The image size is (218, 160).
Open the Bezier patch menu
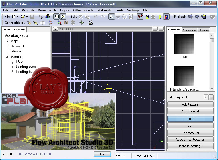(x=47, y=10)
